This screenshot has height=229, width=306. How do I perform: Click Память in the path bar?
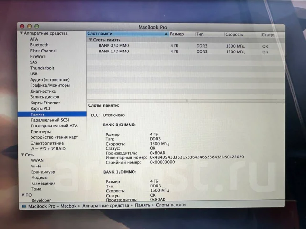pyautogui.click(x=142, y=205)
